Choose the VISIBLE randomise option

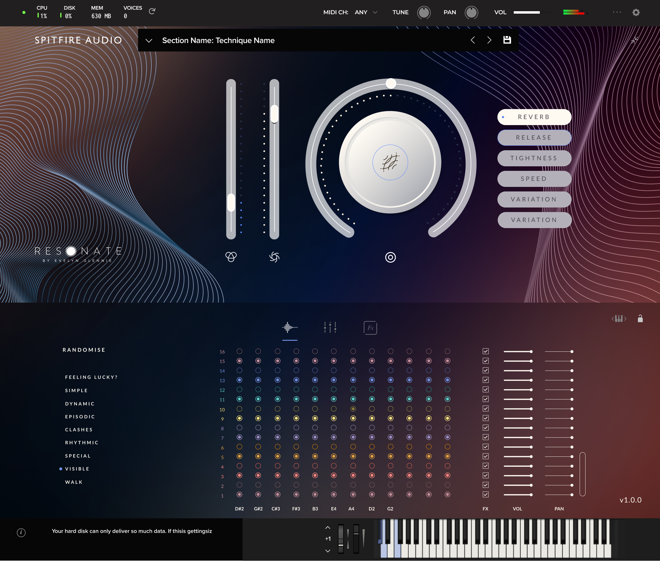(77, 469)
